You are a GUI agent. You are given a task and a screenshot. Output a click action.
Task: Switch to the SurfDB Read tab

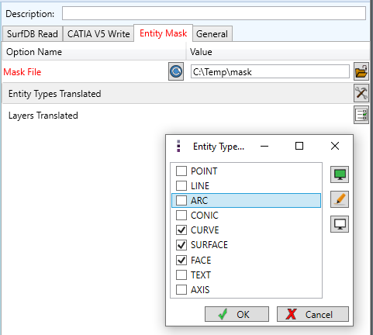(33, 34)
